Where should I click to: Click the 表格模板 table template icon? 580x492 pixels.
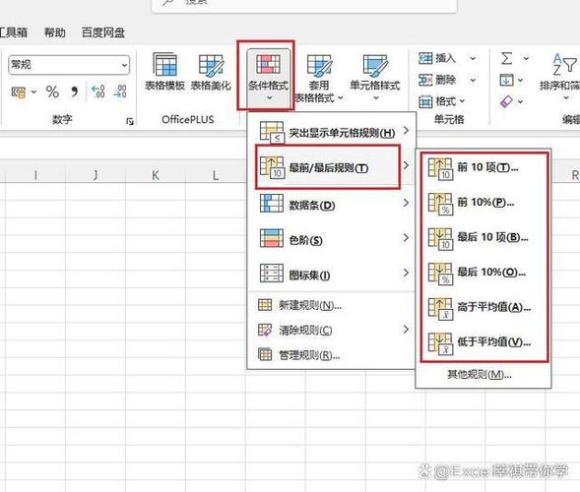tap(164, 65)
